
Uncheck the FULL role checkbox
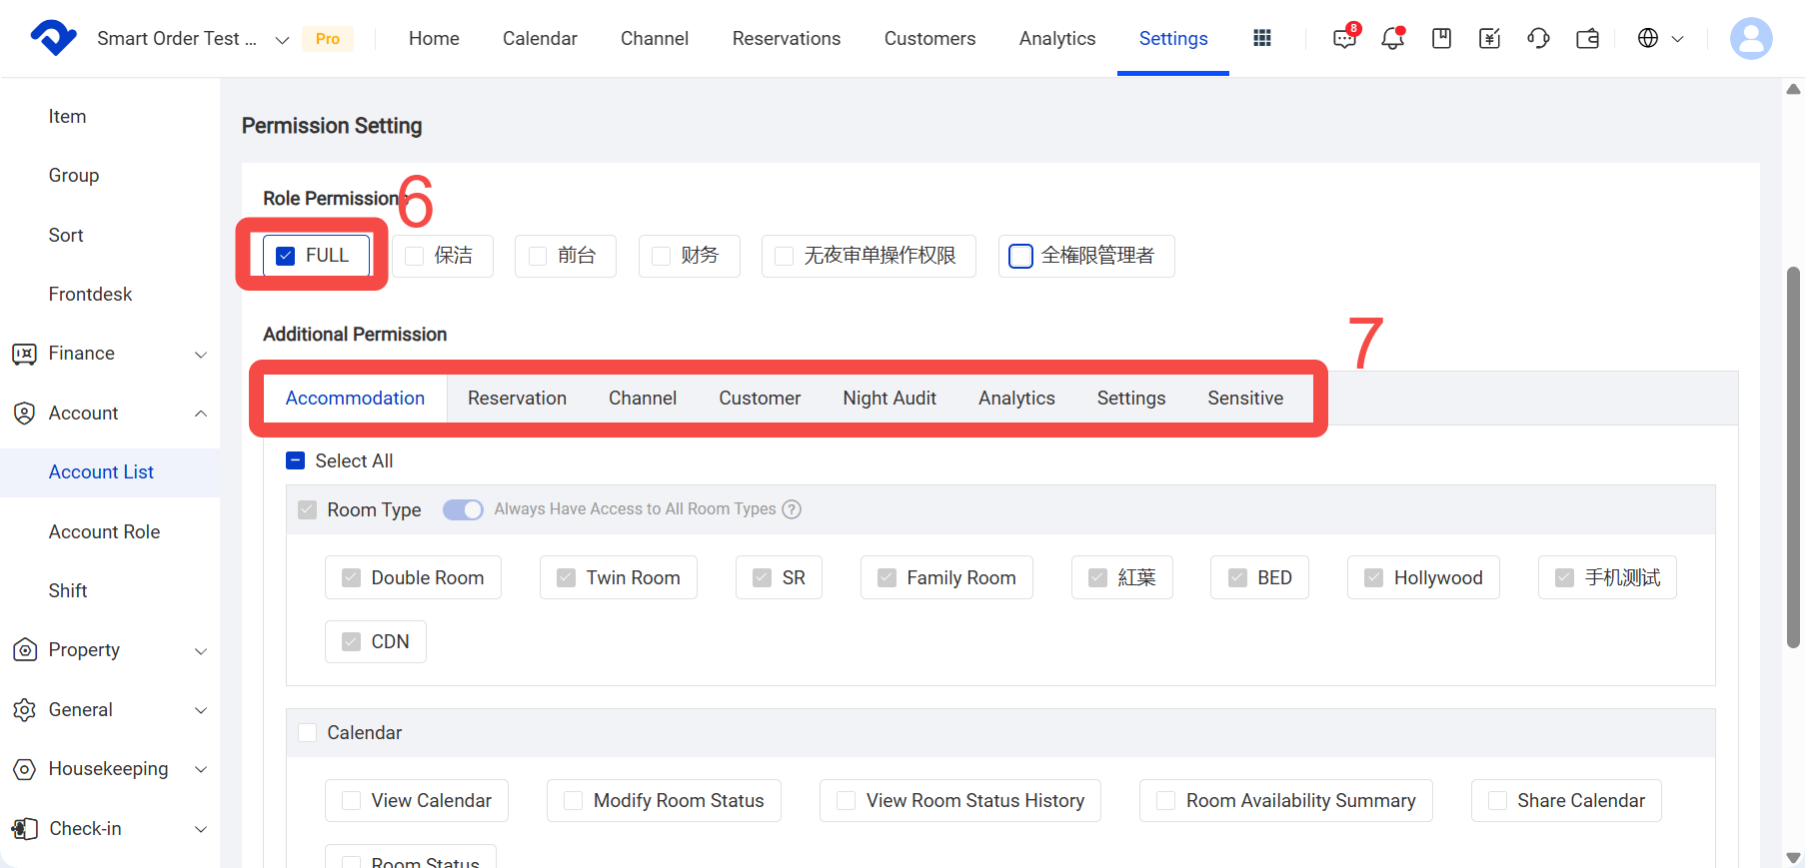click(286, 256)
